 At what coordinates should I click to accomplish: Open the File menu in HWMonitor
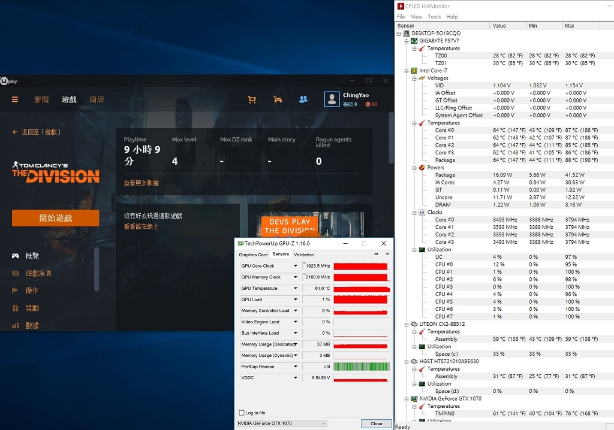(x=401, y=16)
